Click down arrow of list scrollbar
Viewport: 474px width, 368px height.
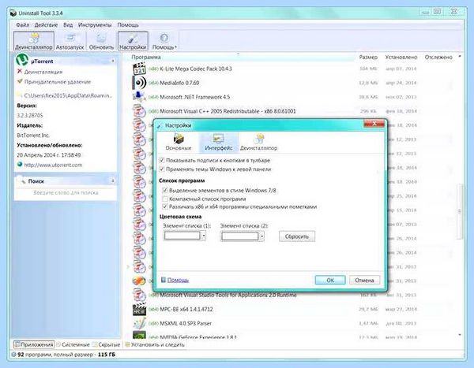point(460,335)
